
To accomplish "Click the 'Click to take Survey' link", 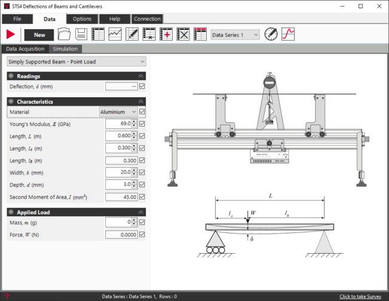I will point(362,296).
